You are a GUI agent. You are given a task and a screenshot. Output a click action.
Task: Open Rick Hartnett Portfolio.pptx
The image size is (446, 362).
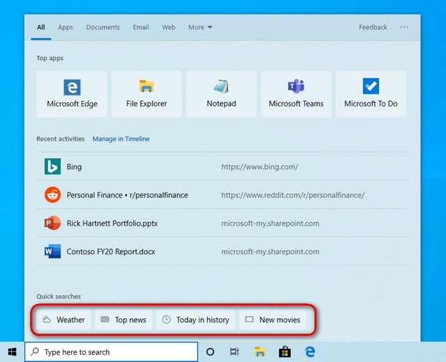[x=222, y=223]
